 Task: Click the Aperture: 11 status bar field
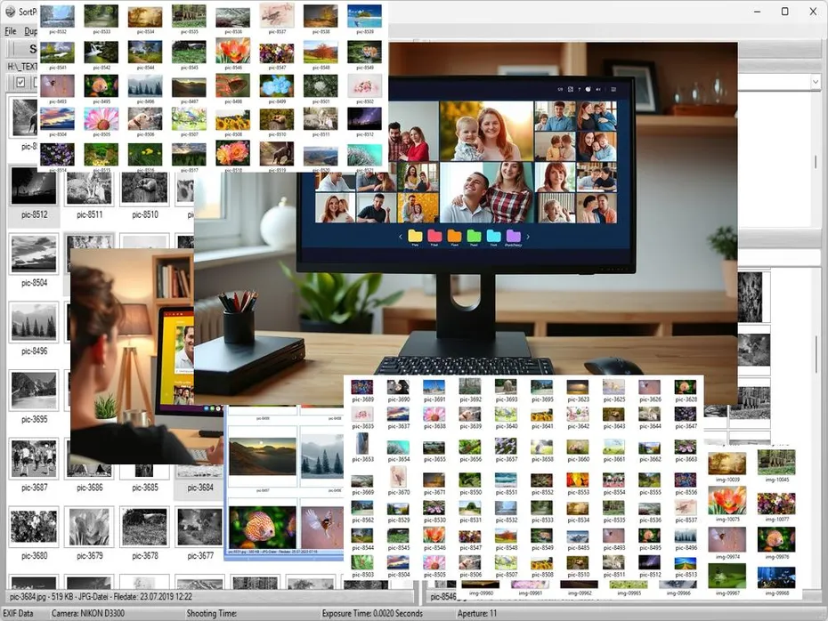476,612
